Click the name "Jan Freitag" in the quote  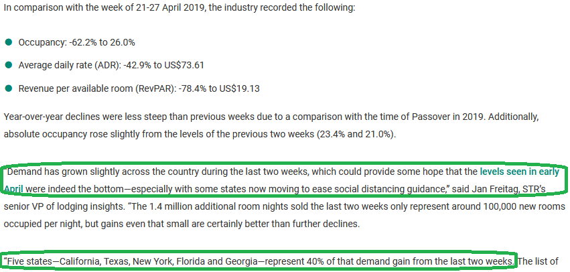[480, 189]
